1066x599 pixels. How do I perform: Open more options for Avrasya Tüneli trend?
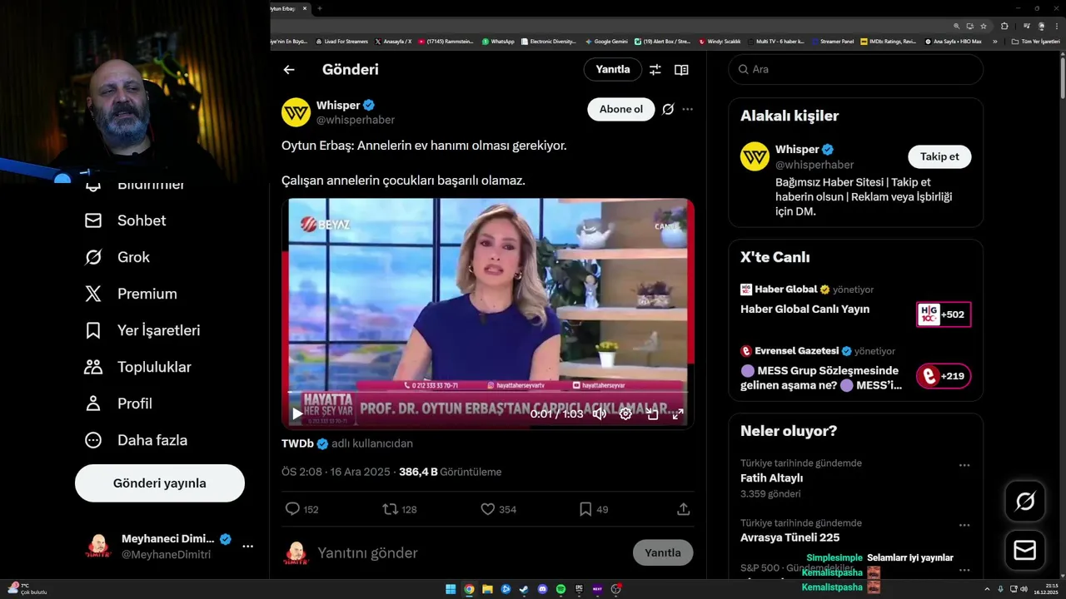[964, 525]
